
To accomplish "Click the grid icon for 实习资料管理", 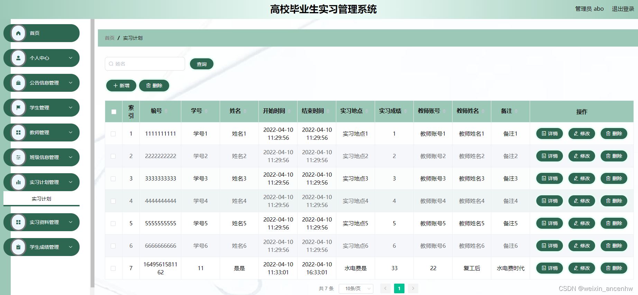I will (x=18, y=222).
